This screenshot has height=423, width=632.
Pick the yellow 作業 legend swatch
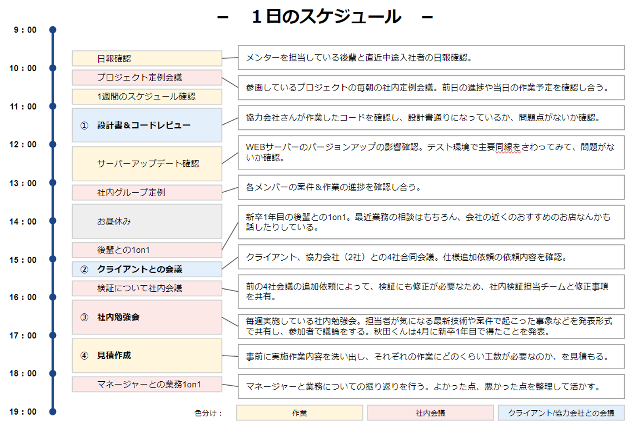tap(300, 413)
